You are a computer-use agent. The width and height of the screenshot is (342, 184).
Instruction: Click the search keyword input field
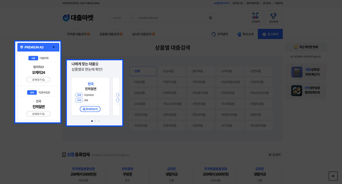171,18
